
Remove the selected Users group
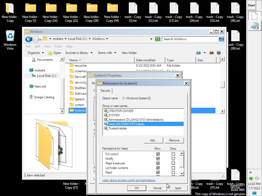(174, 140)
